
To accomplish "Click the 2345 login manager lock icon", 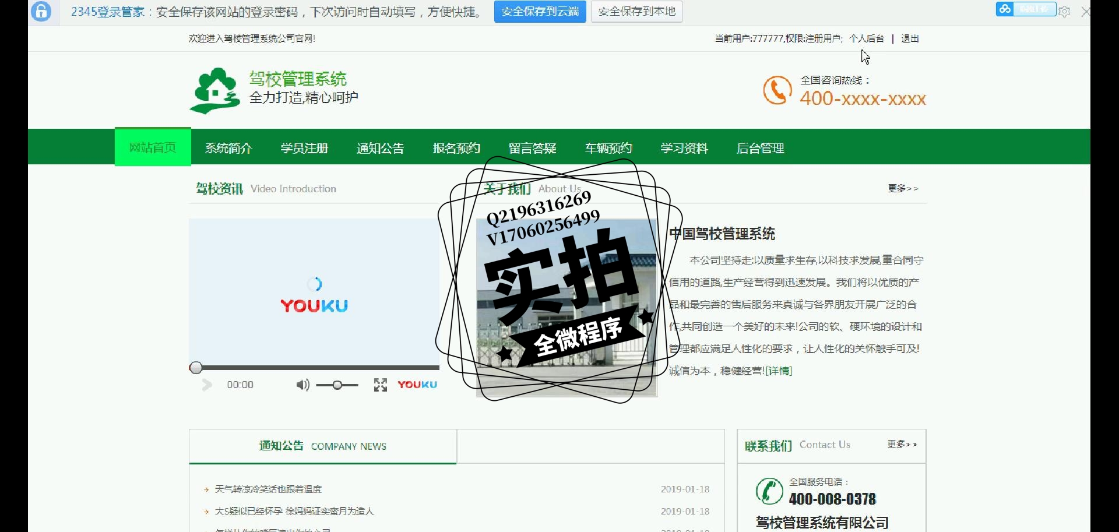I will (41, 11).
